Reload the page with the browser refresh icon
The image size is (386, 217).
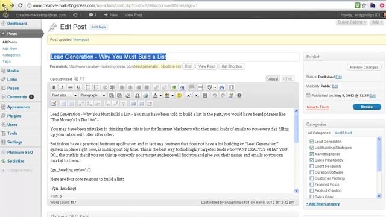tap(20, 5)
